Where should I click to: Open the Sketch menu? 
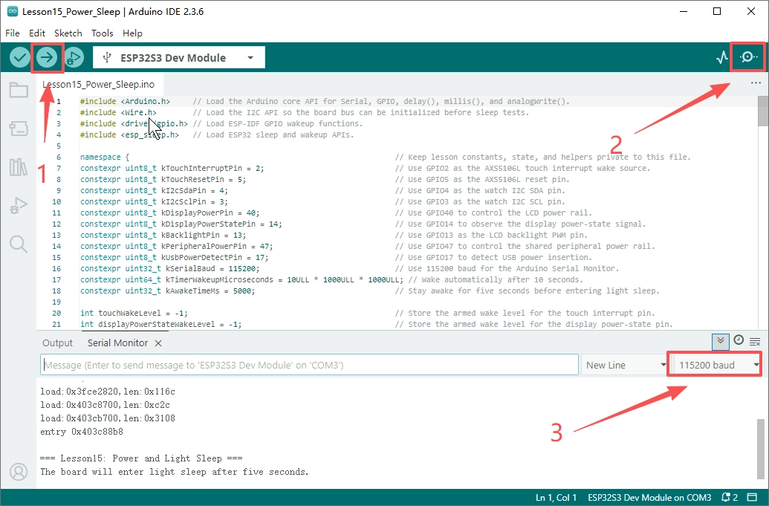pos(68,33)
